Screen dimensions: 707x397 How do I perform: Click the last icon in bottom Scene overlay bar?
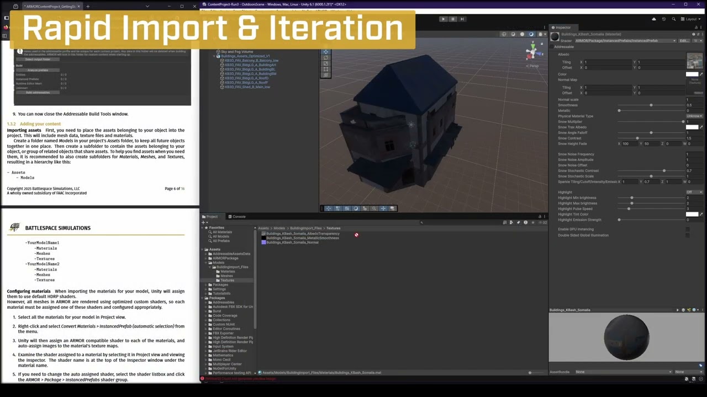(x=392, y=208)
